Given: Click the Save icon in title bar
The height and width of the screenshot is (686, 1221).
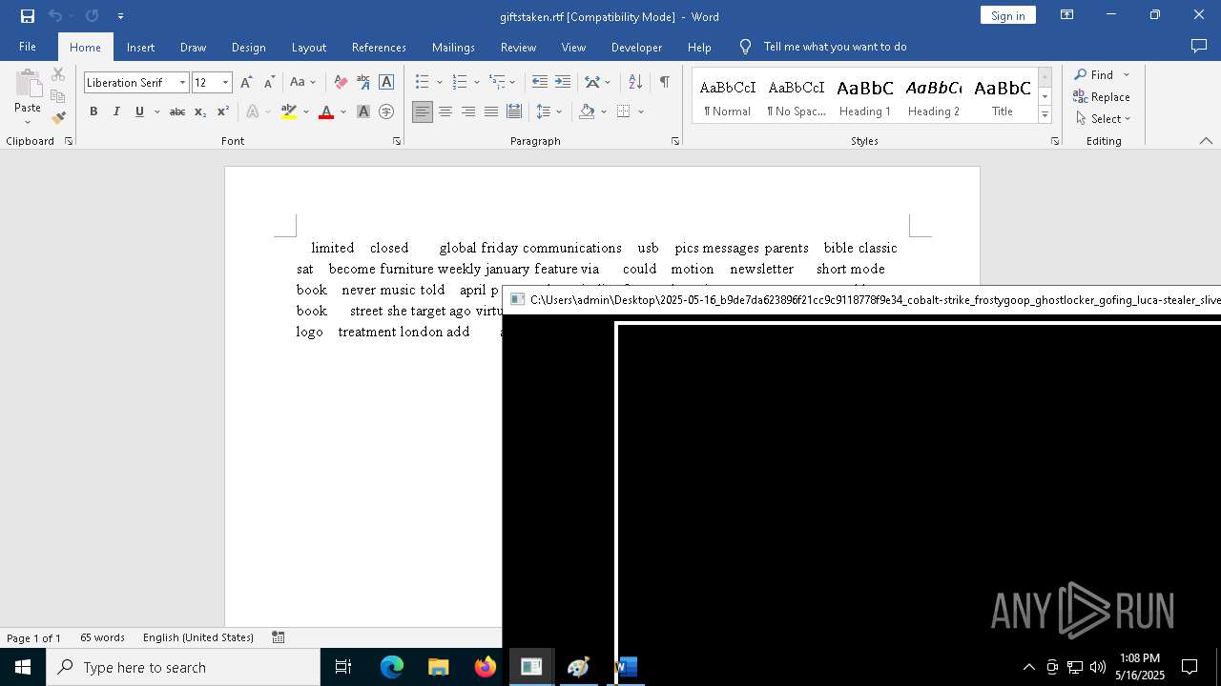Looking at the screenshot, I should [28, 16].
